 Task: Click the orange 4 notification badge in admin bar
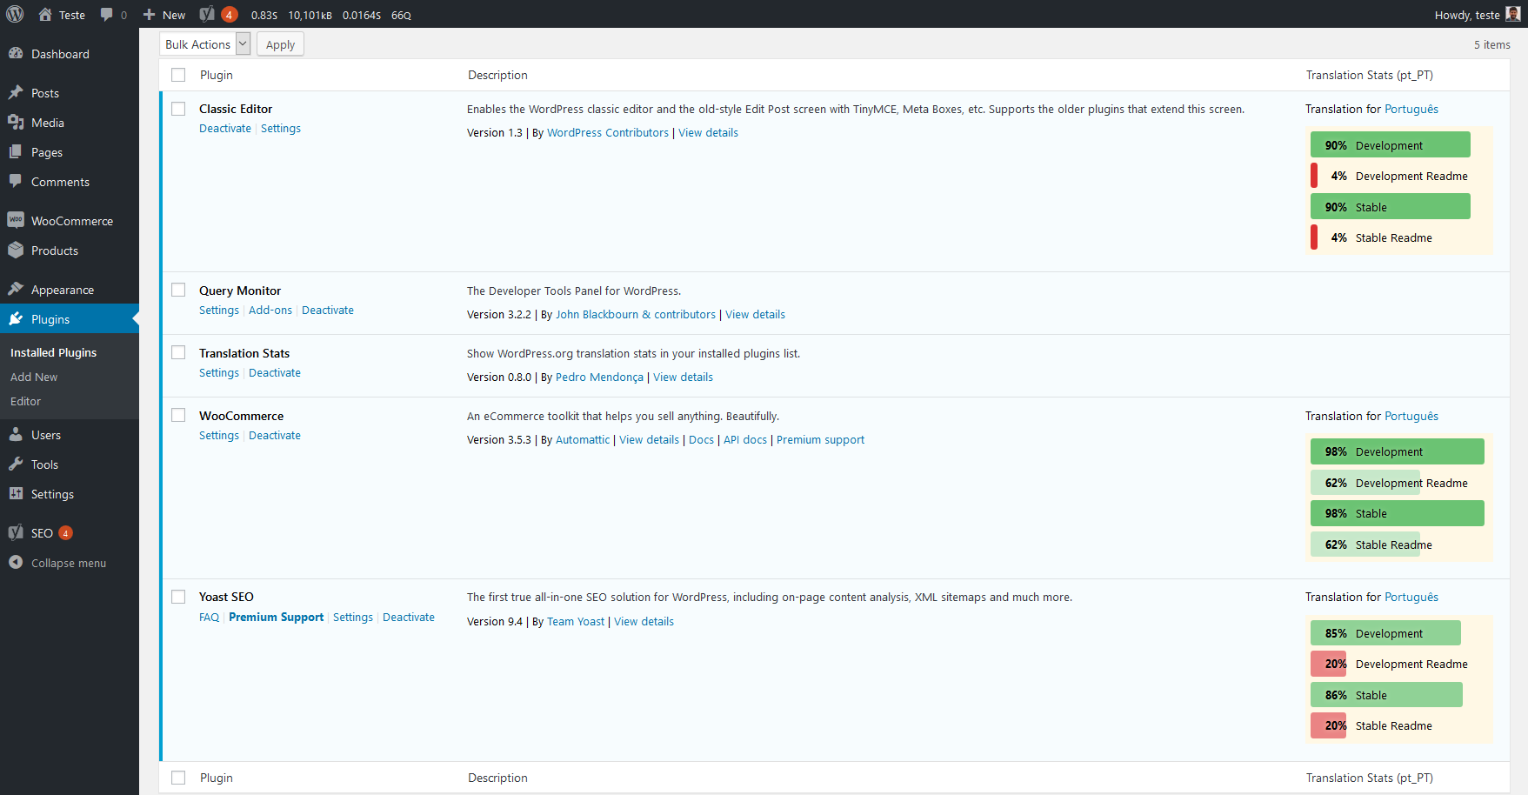229,15
